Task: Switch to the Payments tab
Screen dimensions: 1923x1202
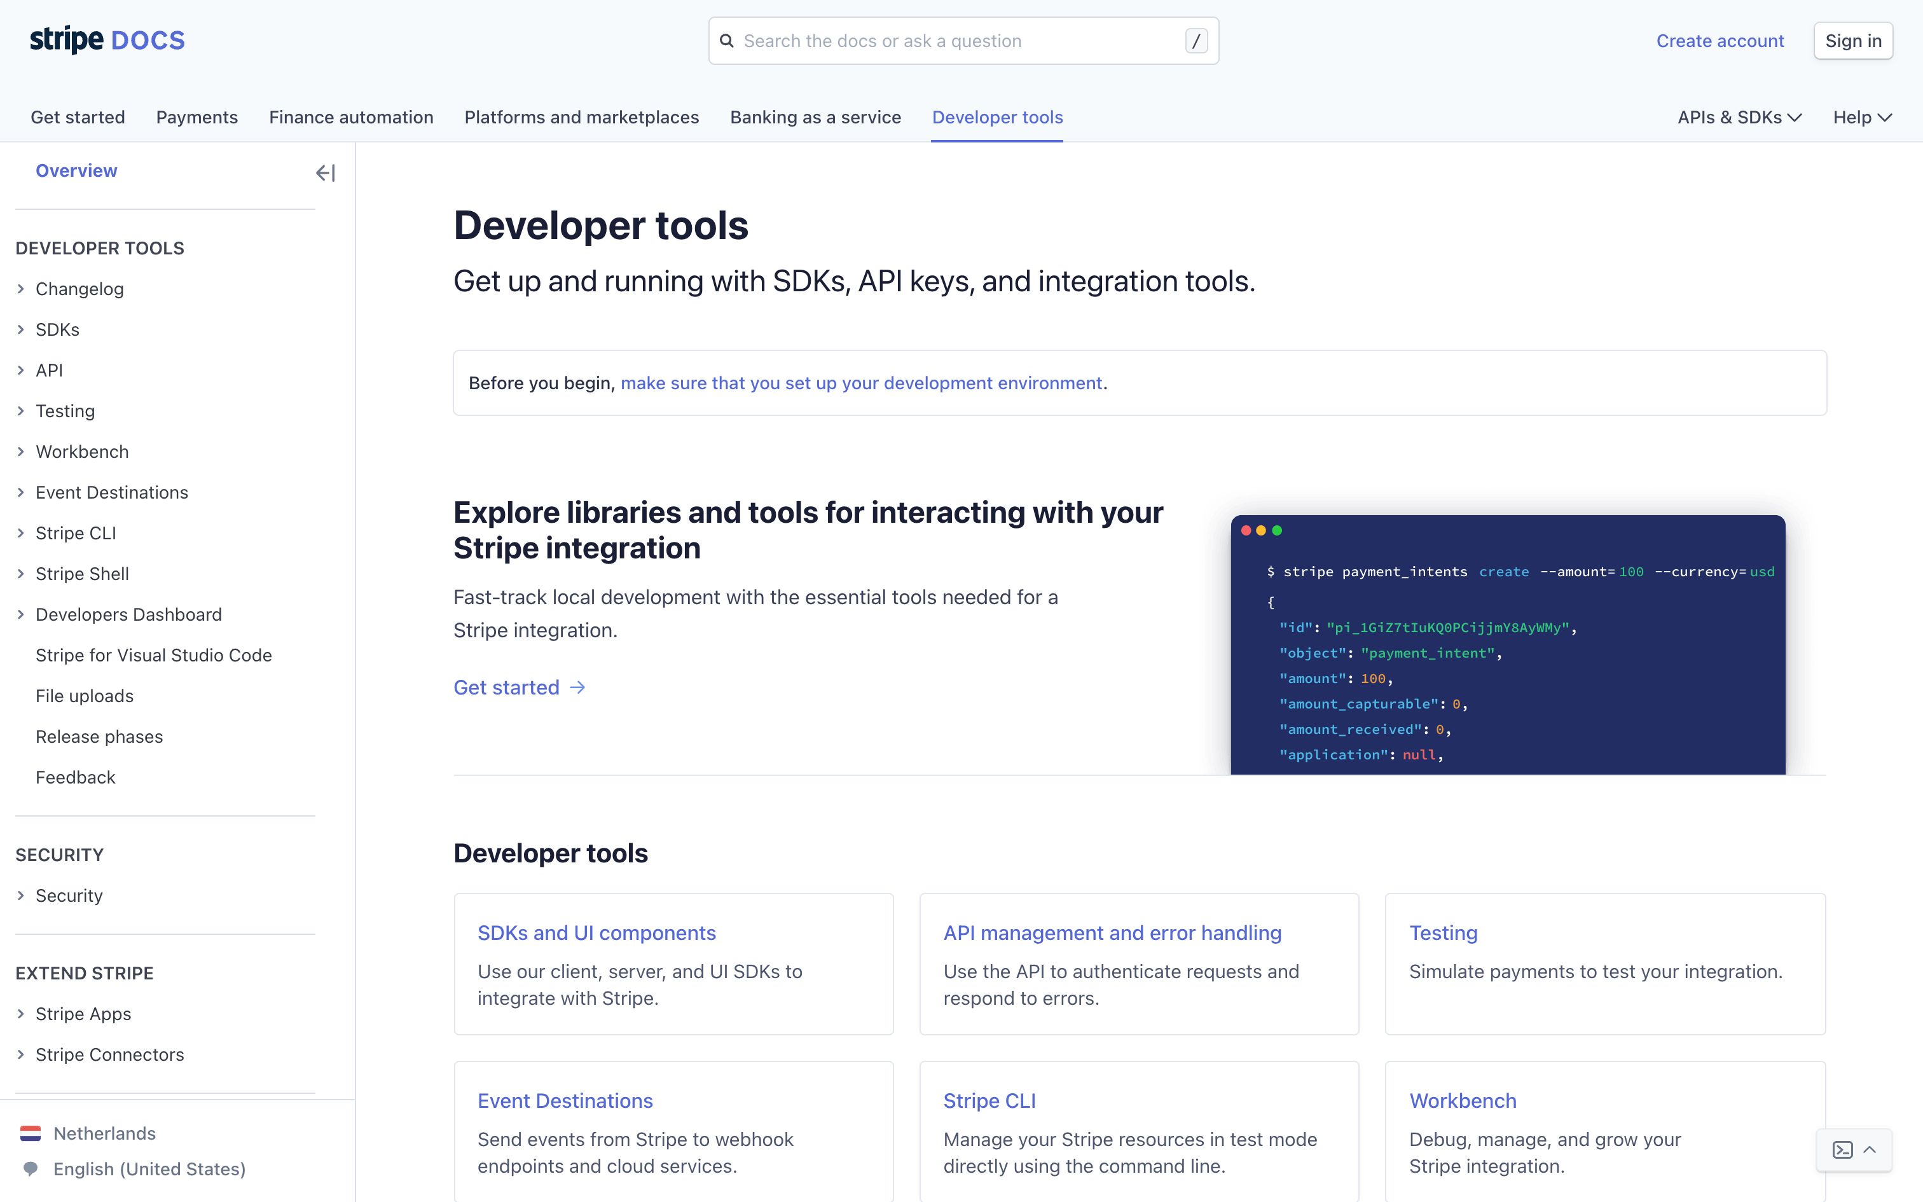Action: click(197, 117)
